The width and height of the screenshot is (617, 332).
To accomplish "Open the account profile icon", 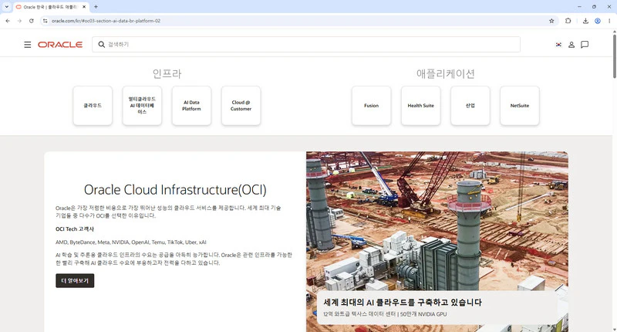I will coord(571,45).
